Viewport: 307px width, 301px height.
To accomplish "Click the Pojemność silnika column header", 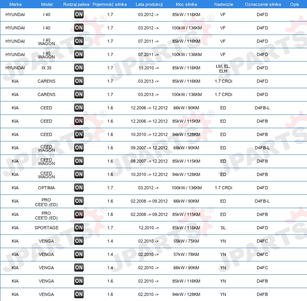I will (110, 4).
